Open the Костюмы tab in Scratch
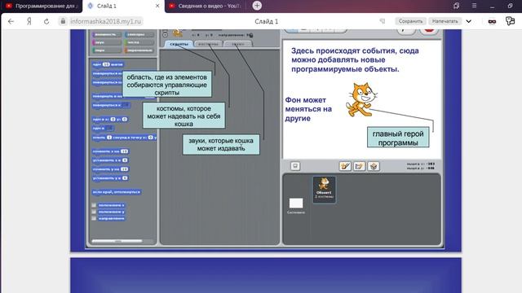522x293 pixels. pyautogui.click(x=208, y=44)
